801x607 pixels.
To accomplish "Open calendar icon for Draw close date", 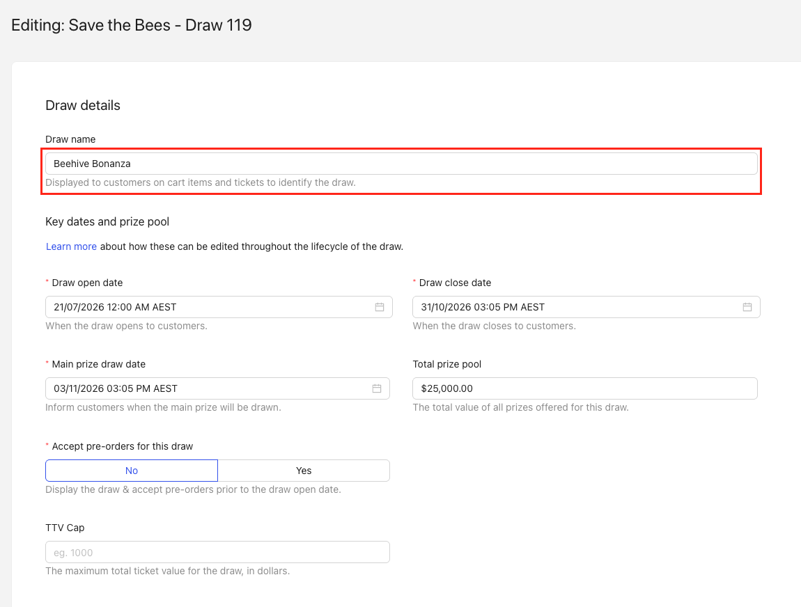I will pos(747,307).
